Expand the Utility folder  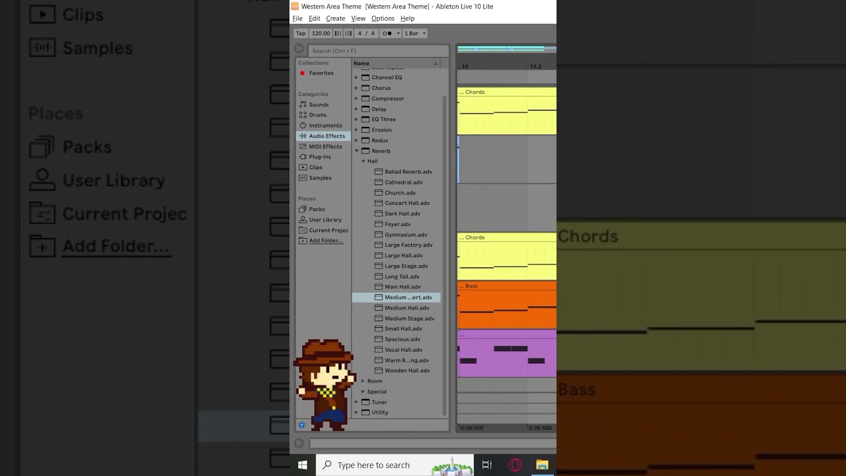(x=356, y=413)
